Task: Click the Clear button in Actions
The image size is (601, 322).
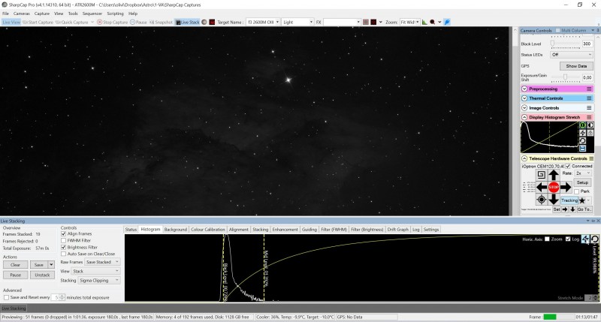Action: pyautogui.click(x=15, y=264)
